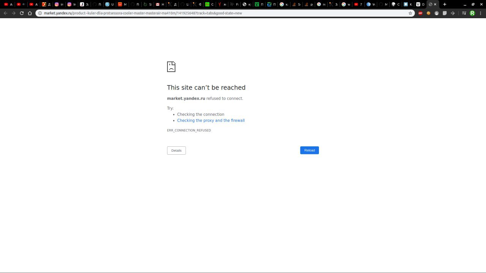
Task: Open the green R profile avatar
Action: click(472, 13)
